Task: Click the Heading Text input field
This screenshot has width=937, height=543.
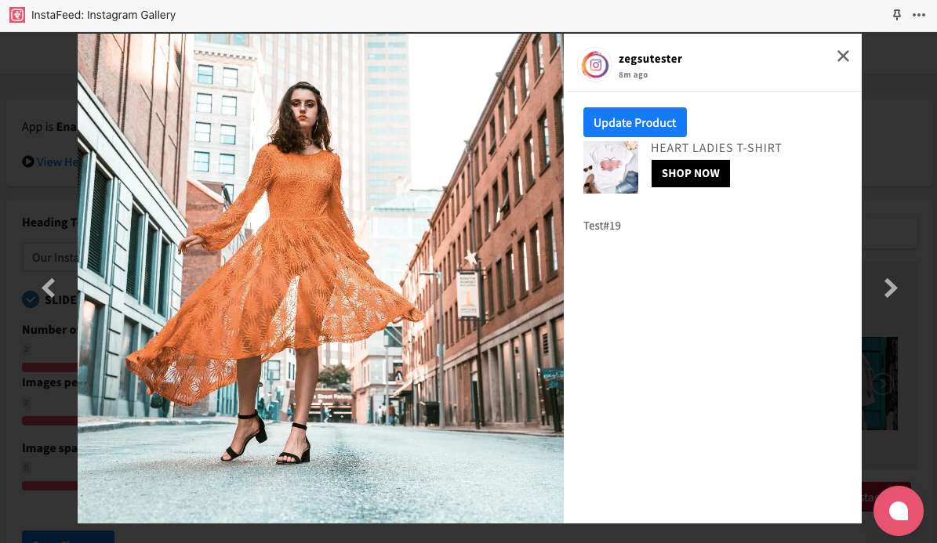Action: click(x=51, y=257)
